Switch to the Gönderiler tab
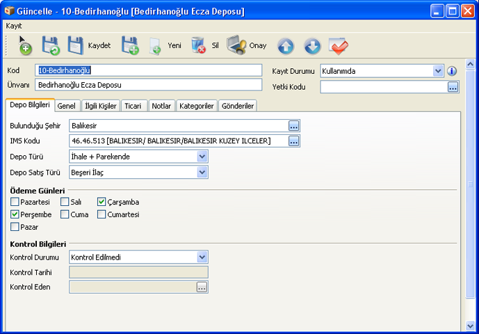Viewport: 479px width, 334px height. point(238,106)
